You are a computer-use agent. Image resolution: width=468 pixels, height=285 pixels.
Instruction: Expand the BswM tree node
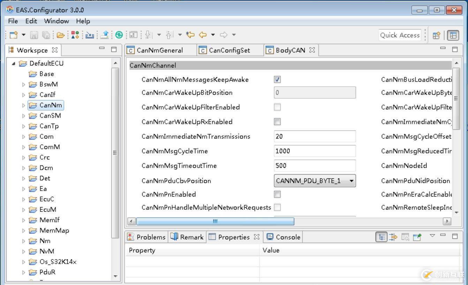[x=24, y=85]
